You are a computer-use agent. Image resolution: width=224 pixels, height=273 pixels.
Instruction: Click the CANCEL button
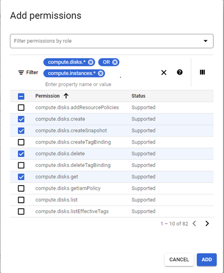coord(179,260)
